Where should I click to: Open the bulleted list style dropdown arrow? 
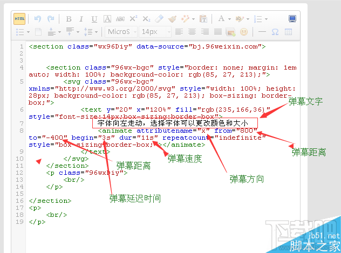[x=28, y=32]
